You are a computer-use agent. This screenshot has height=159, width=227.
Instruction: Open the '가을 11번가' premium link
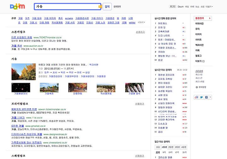(x=18, y=118)
